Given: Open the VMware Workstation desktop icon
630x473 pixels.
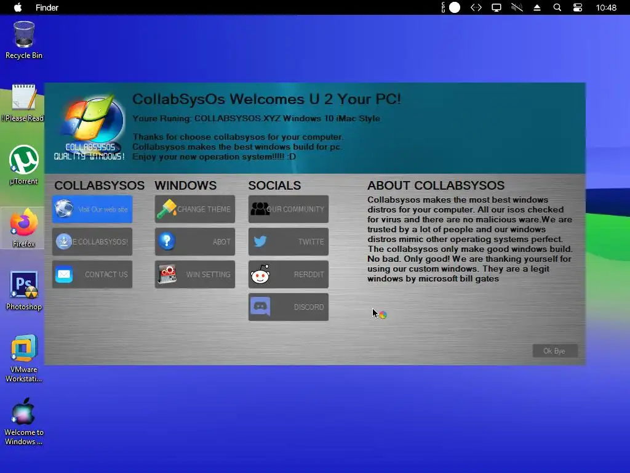Looking at the screenshot, I should [x=24, y=358].
